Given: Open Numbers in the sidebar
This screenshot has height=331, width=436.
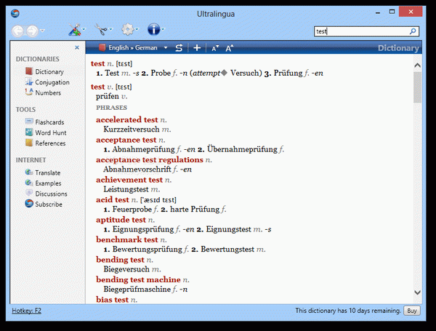Looking at the screenshot, I should (x=48, y=92).
